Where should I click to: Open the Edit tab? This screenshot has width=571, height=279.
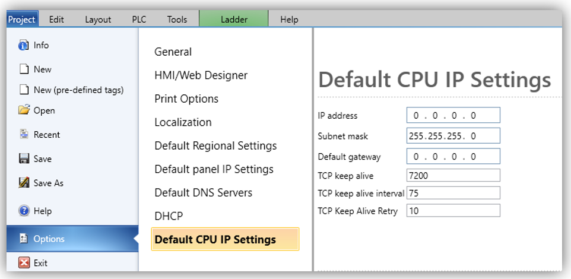click(56, 20)
